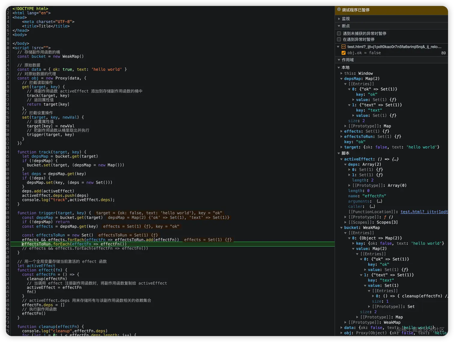Click inline value 'depsMap = Map(2) {'ok' => Set(1)…'
Screen dimensions: 454x342
[168, 218]
